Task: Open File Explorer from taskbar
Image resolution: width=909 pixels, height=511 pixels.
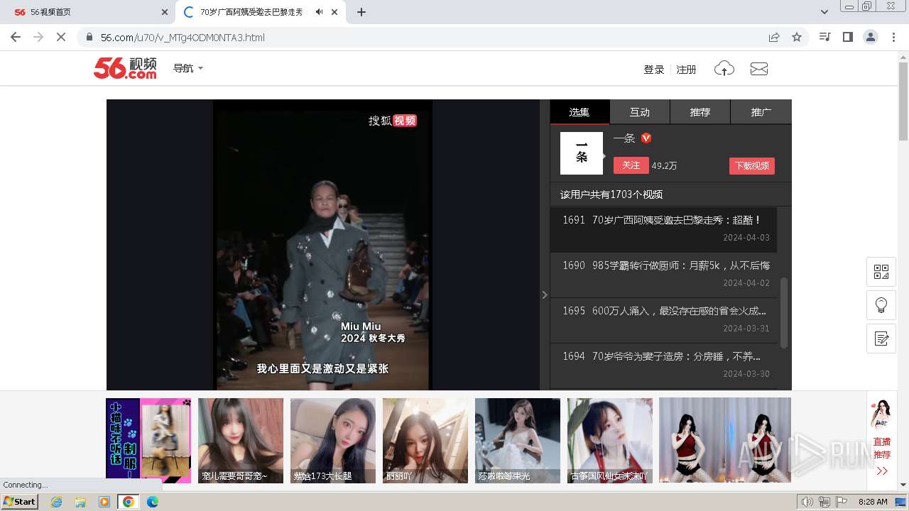Action: pyautogui.click(x=80, y=502)
